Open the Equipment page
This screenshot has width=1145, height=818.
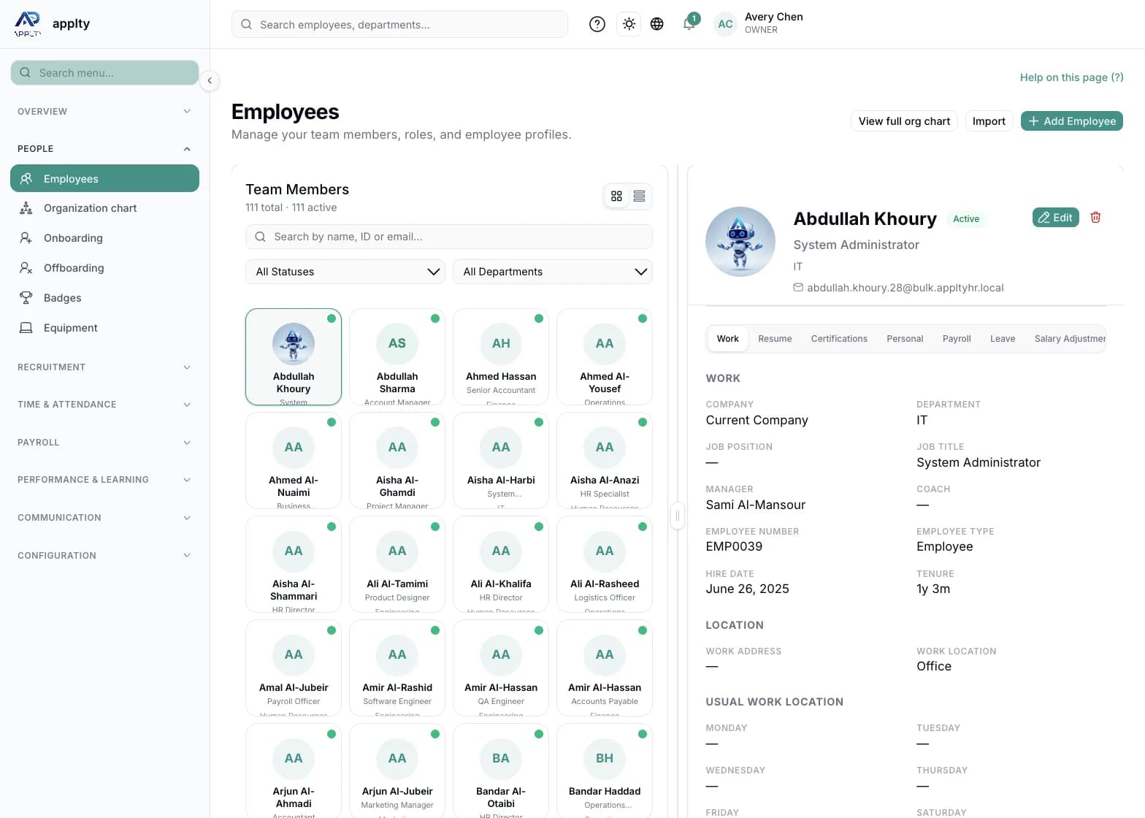pyautogui.click(x=104, y=328)
